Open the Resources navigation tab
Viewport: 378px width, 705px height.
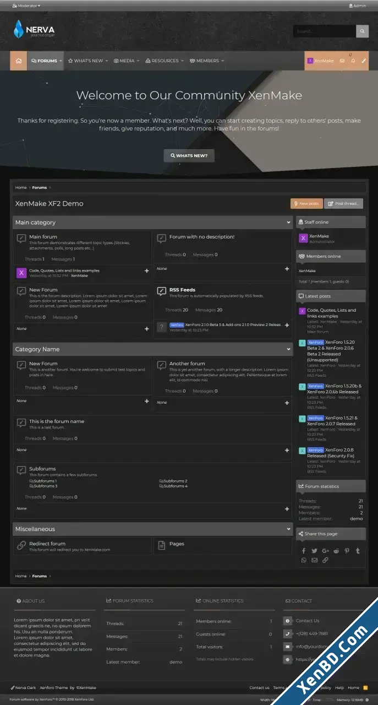point(162,61)
